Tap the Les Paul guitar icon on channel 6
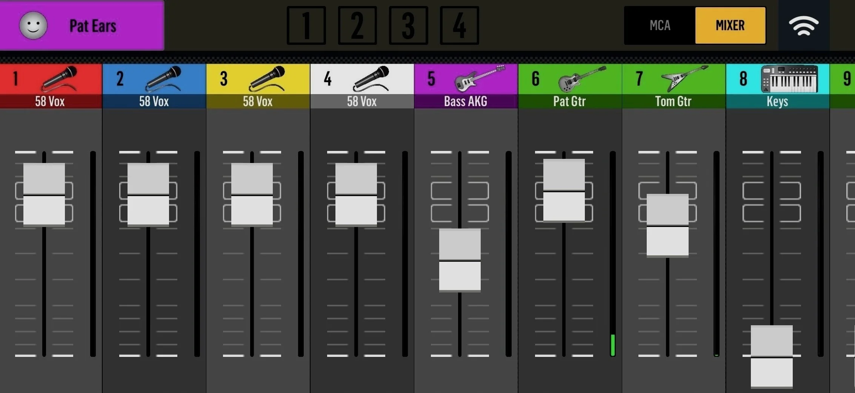The width and height of the screenshot is (855, 393). click(x=582, y=79)
